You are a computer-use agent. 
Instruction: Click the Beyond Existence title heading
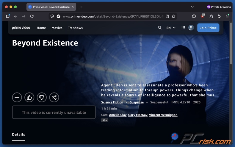(45, 43)
